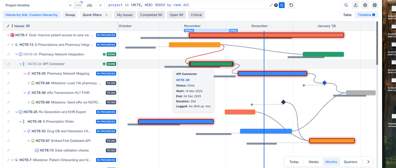Viewport: 396px width, 168px height.
Task: Click inside the JQL query input field
Action: (x=188, y=5)
